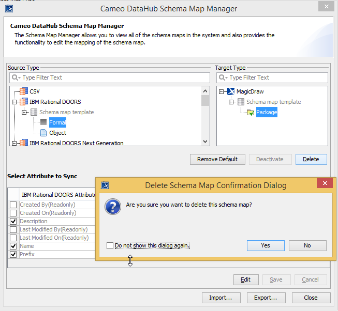Click the MagicDraw icon in target tree
This screenshot has height=311, width=338.
click(231, 91)
